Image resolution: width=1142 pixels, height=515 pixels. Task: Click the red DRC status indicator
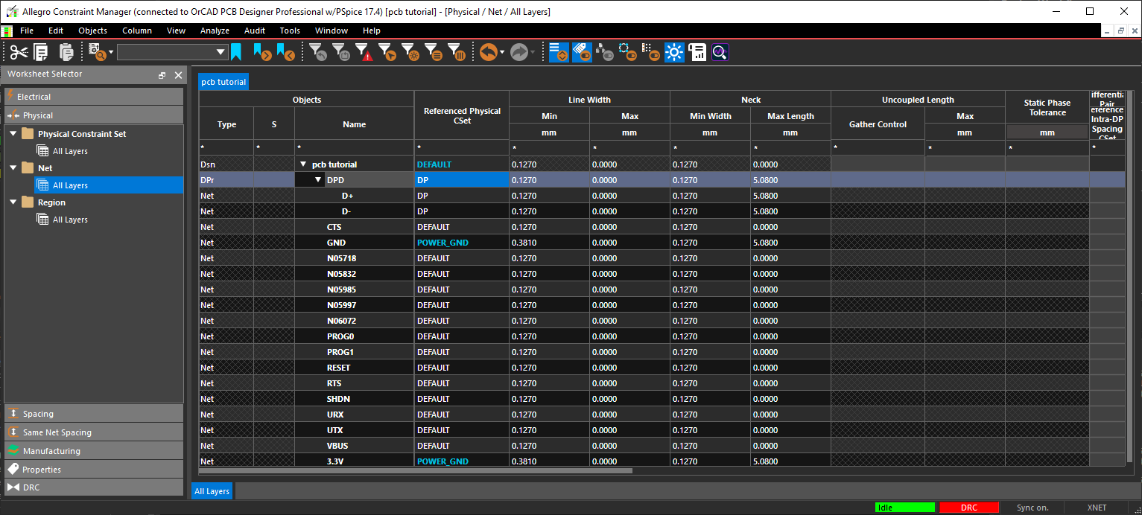point(968,508)
